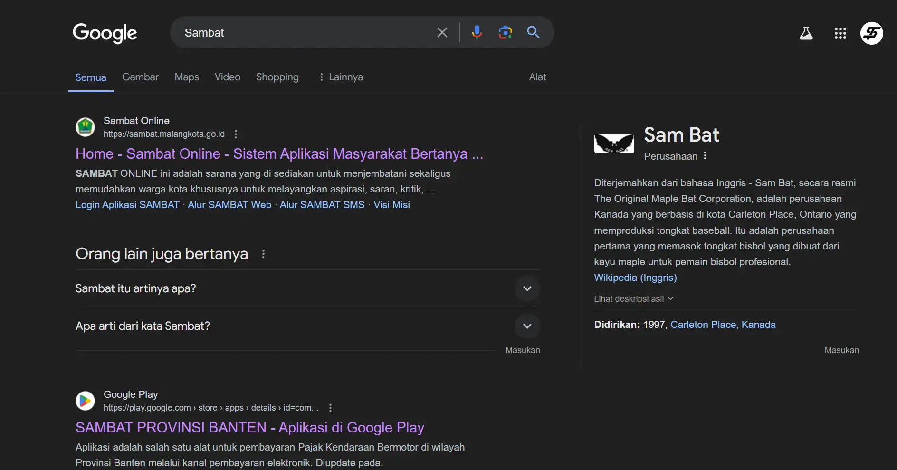Open the Lainnya more menu
The height and width of the screenshot is (470, 897).
pyautogui.click(x=341, y=77)
